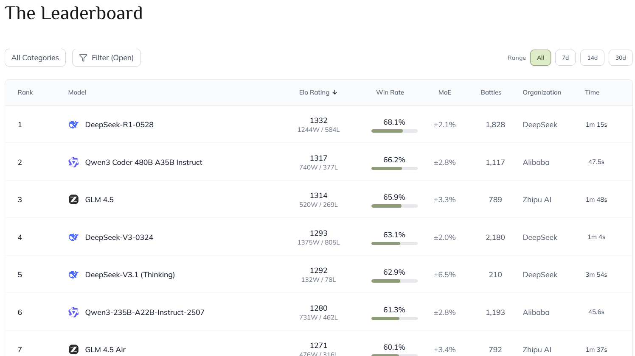This screenshot has height=356, width=635.
Task: Click the DeepSeek logo beside DeepSeek-V3-0324
Action: coord(73,237)
